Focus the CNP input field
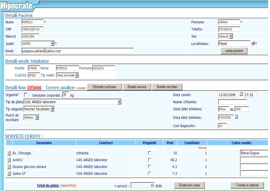 coord(32,29)
